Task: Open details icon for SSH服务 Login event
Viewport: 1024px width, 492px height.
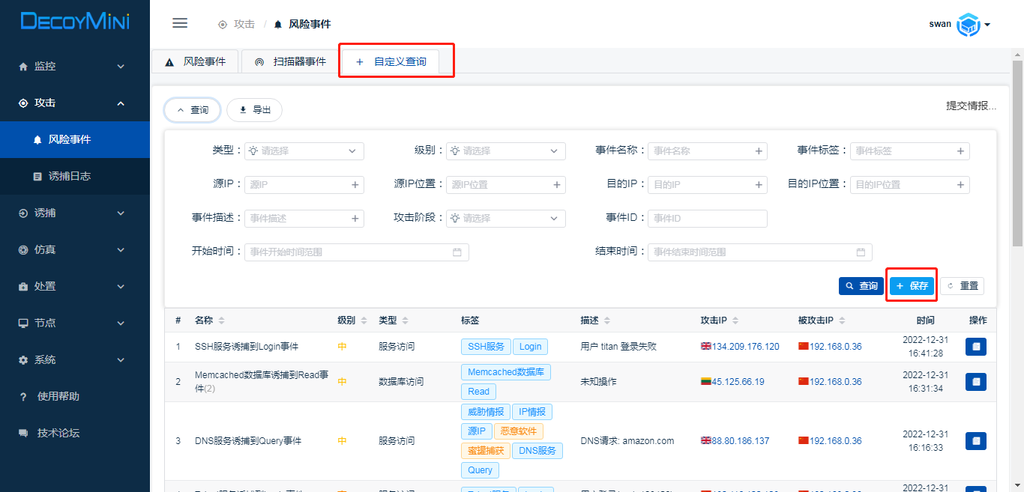Action: click(x=975, y=347)
